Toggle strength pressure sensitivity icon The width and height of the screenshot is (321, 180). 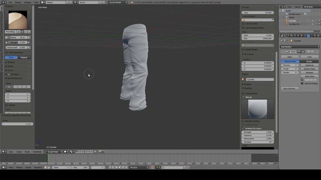tap(29, 42)
